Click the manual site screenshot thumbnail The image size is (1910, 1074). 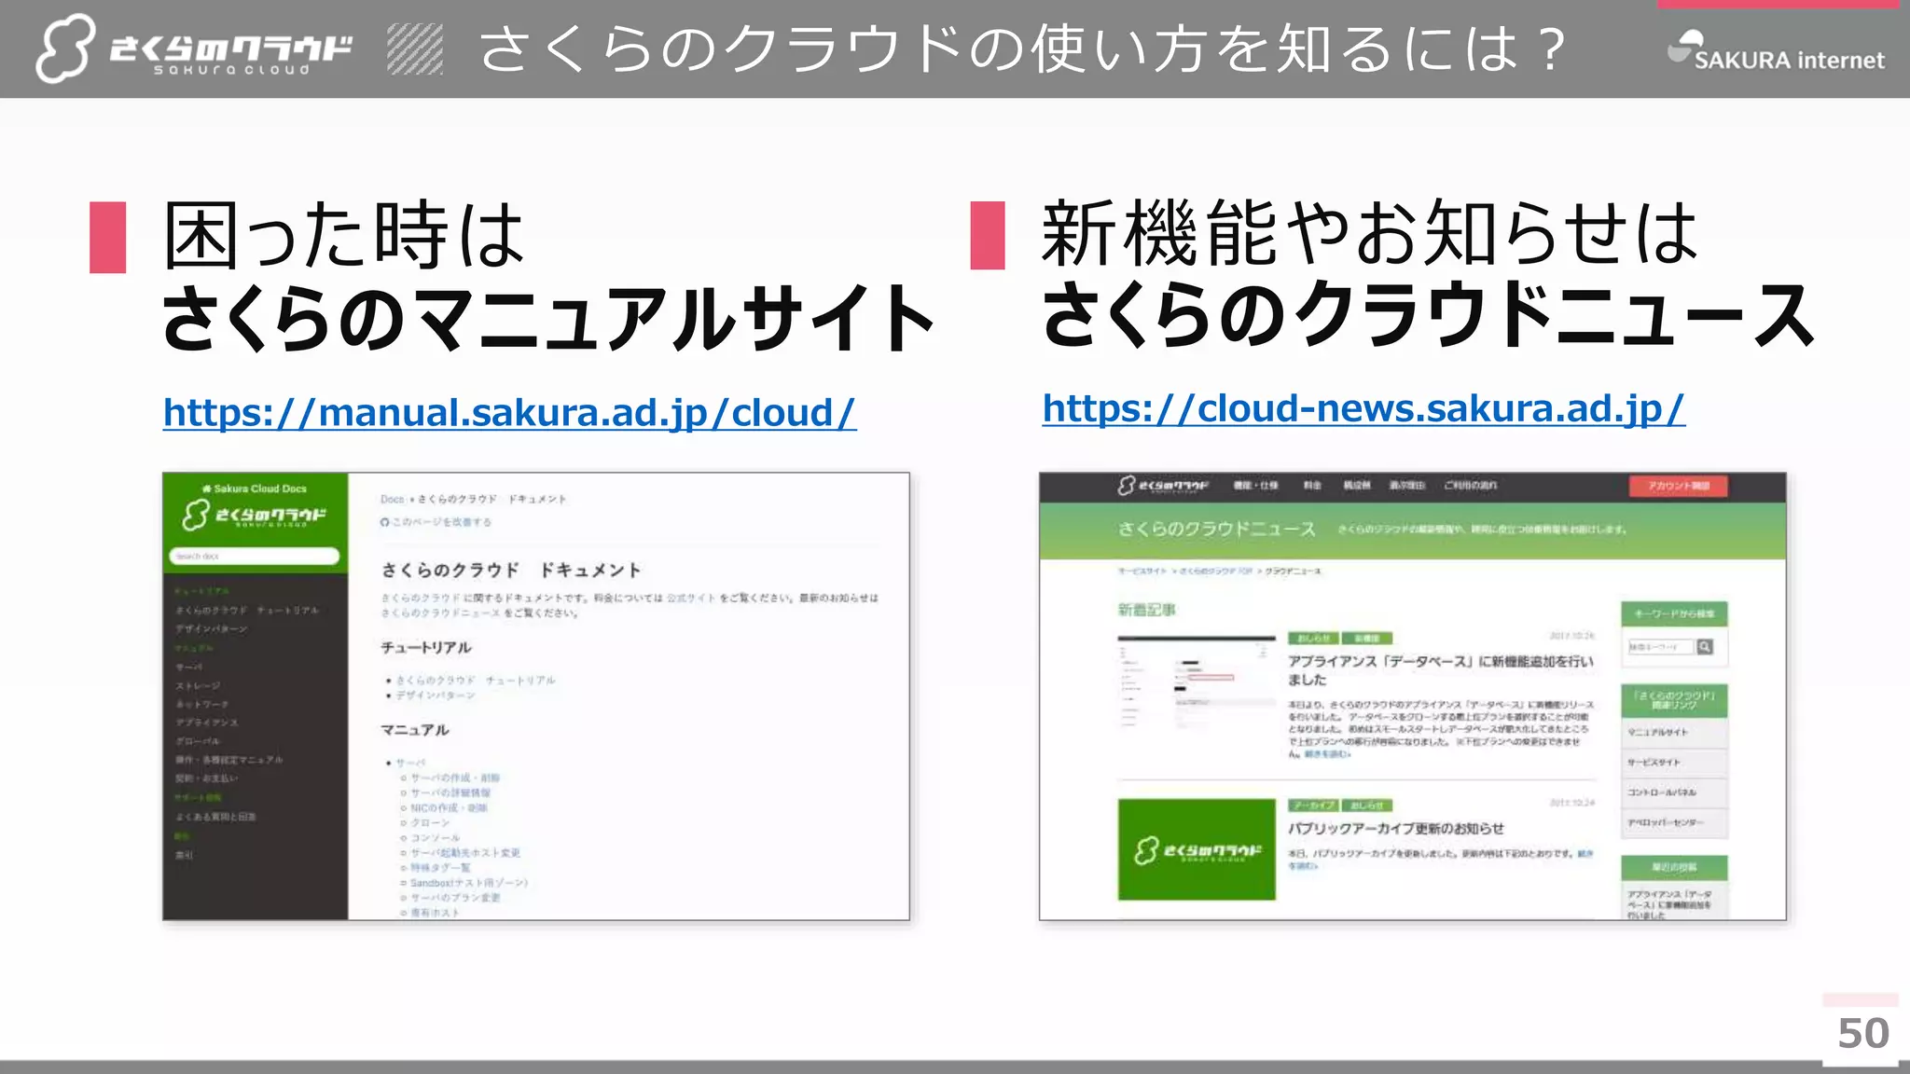click(536, 696)
